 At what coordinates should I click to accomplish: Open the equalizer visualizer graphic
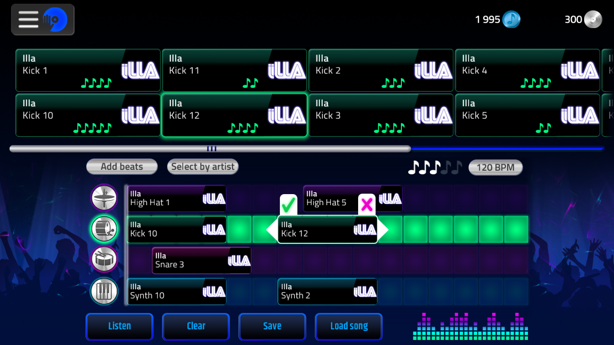point(470,327)
